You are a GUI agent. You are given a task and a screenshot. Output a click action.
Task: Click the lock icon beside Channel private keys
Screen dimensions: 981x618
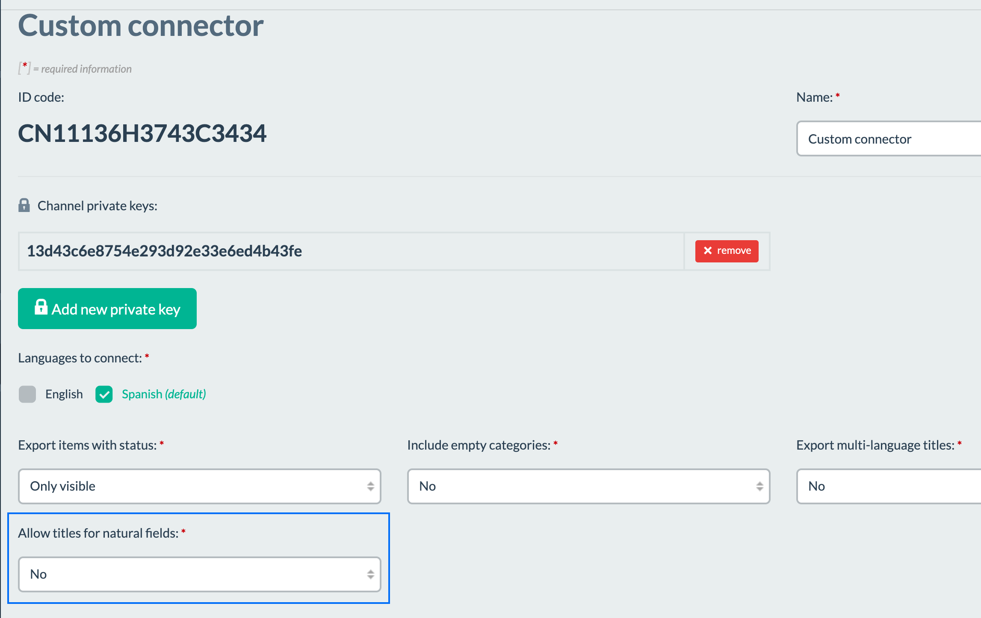(24, 205)
